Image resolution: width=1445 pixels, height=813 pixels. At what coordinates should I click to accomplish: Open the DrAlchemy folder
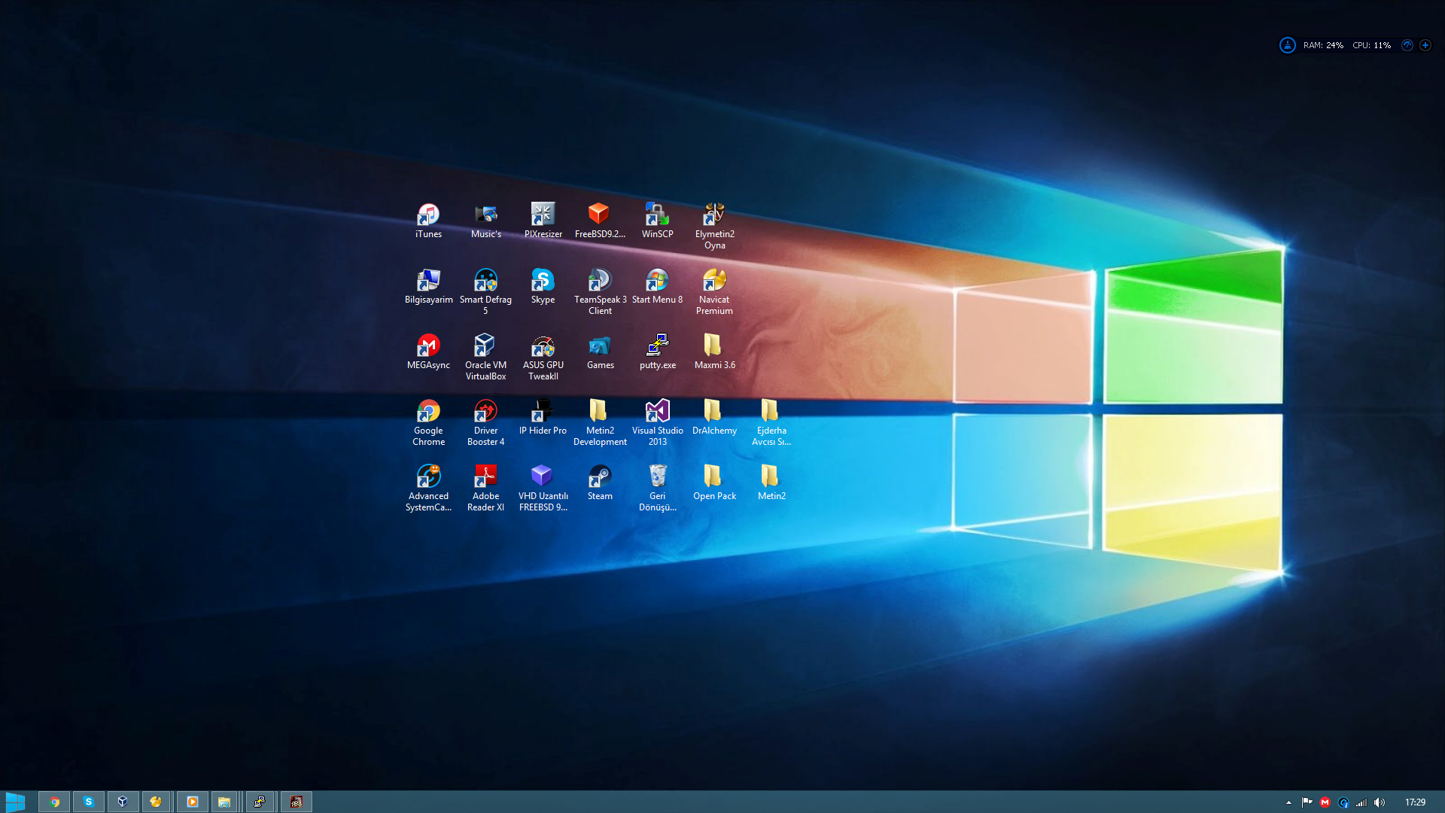click(x=714, y=417)
